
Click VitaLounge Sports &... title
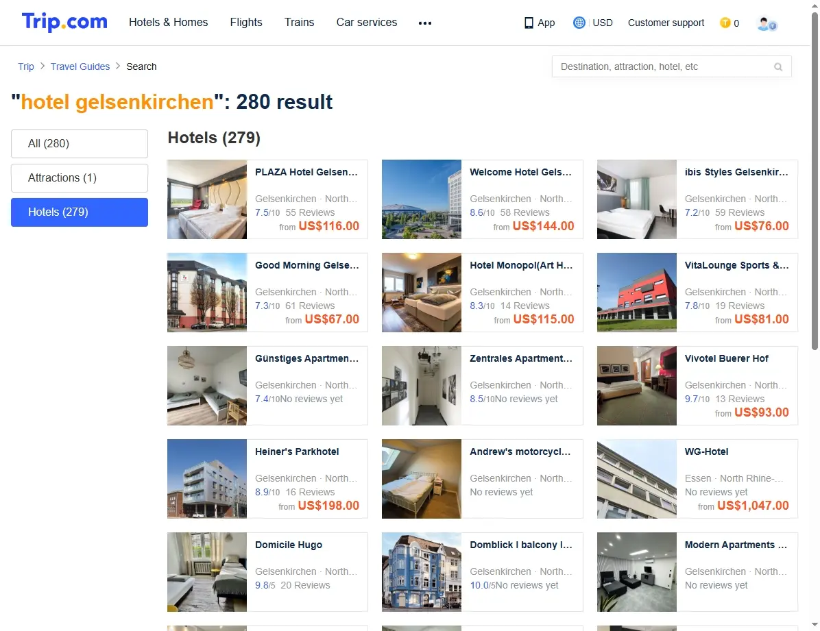(737, 265)
